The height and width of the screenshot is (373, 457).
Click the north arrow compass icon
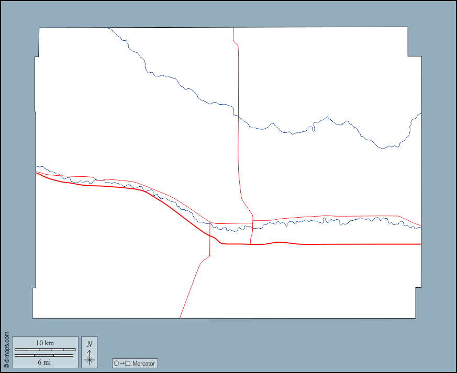[x=90, y=358]
